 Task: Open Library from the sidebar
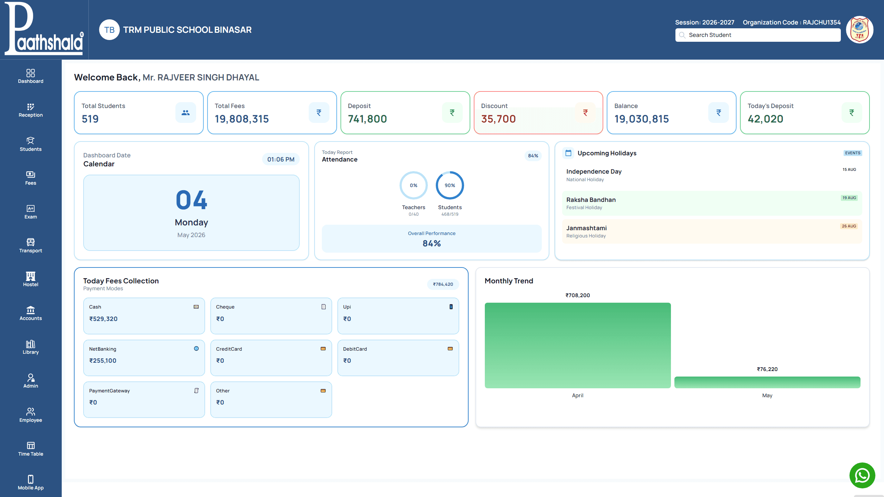click(x=30, y=348)
